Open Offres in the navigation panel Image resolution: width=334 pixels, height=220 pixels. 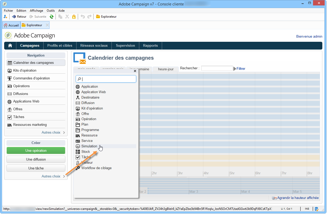tap(18, 109)
